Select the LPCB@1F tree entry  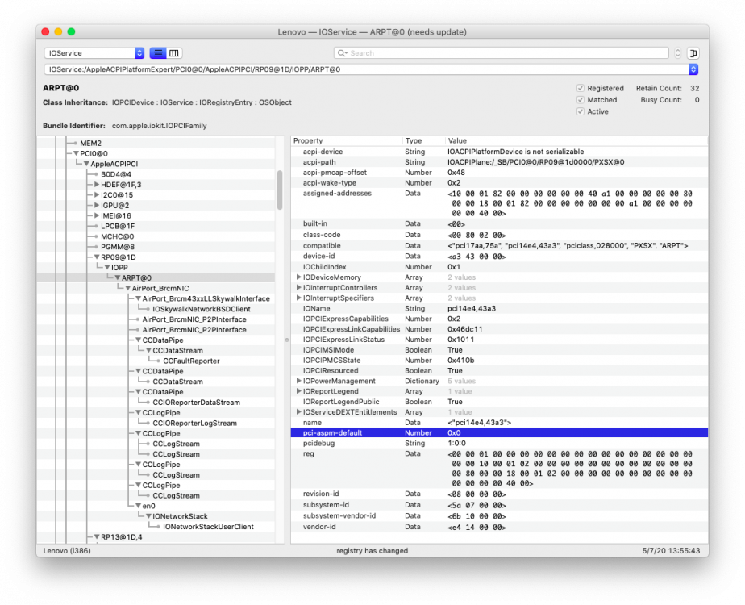pos(118,226)
